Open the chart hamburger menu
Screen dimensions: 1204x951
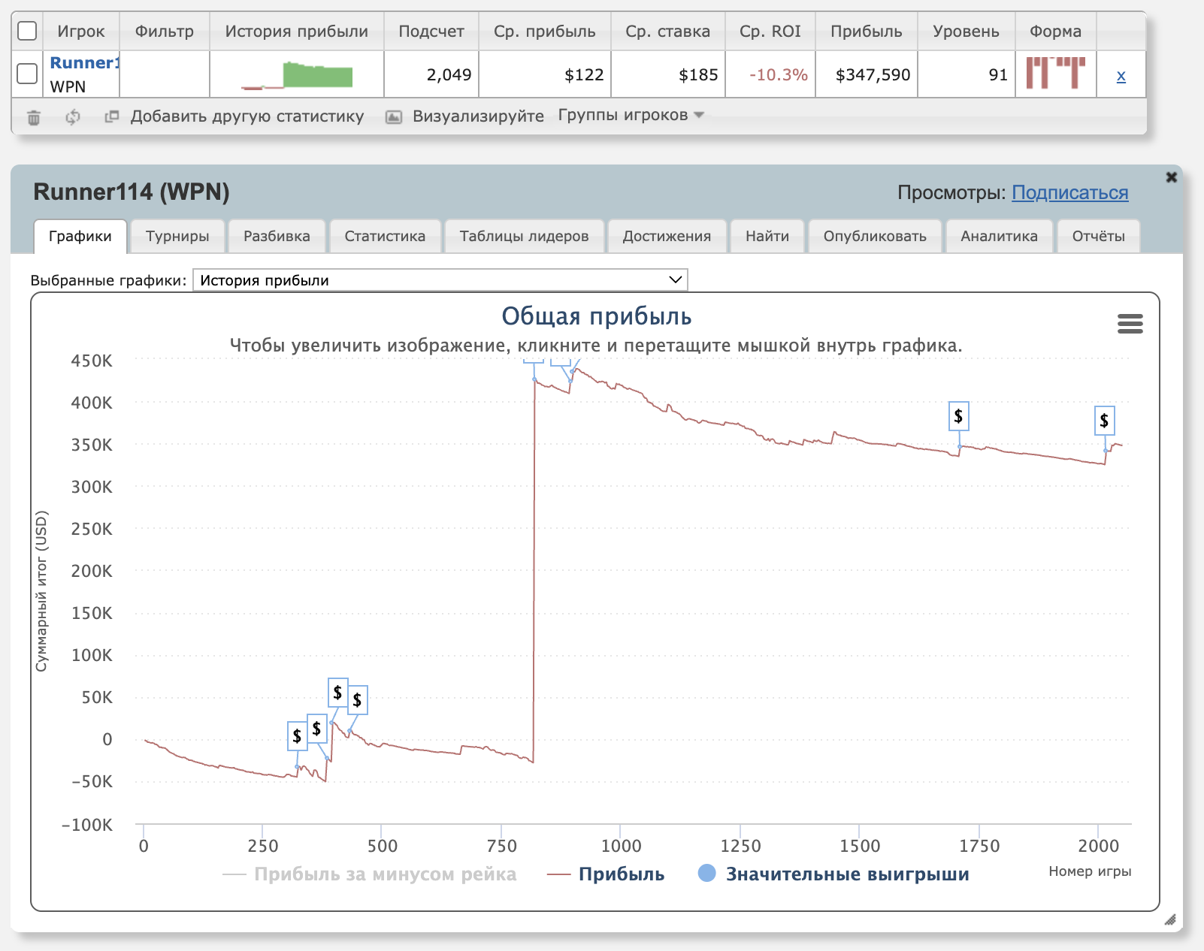(x=1130, y=324)
